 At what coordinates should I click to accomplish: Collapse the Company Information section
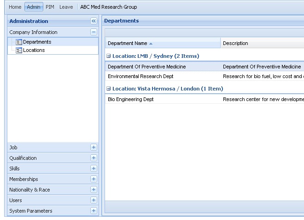94,32
